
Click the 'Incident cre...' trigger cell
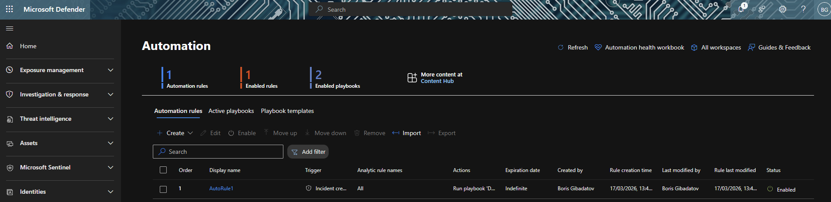[x=326, y=189]
